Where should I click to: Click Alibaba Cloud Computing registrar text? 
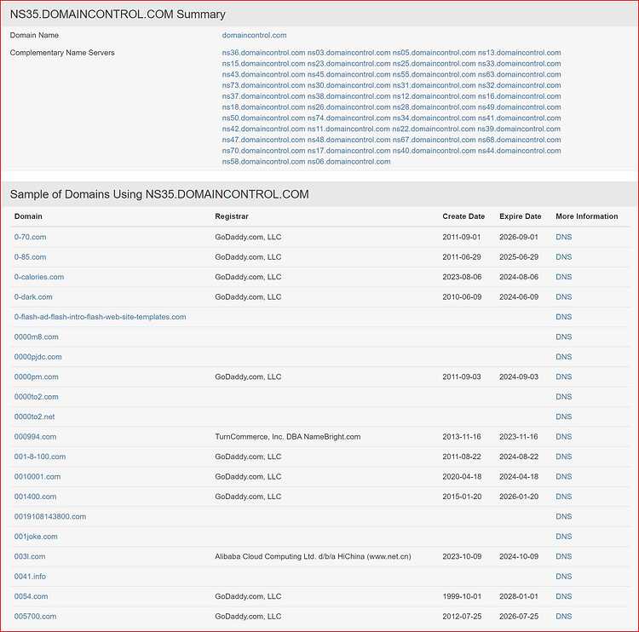tap(313, 556)
